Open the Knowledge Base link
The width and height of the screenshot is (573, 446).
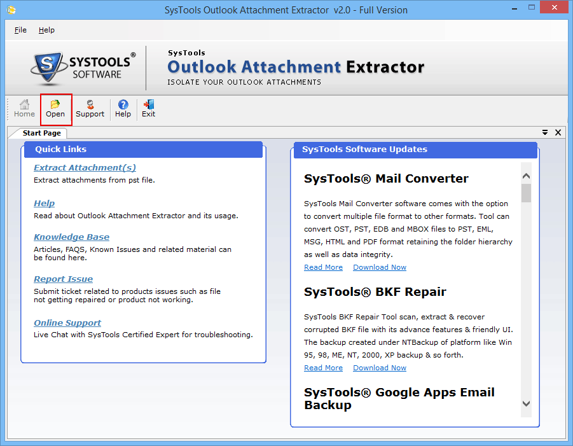71,237
